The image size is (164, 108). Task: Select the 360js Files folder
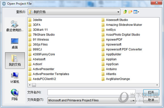(x=38, y=45)
